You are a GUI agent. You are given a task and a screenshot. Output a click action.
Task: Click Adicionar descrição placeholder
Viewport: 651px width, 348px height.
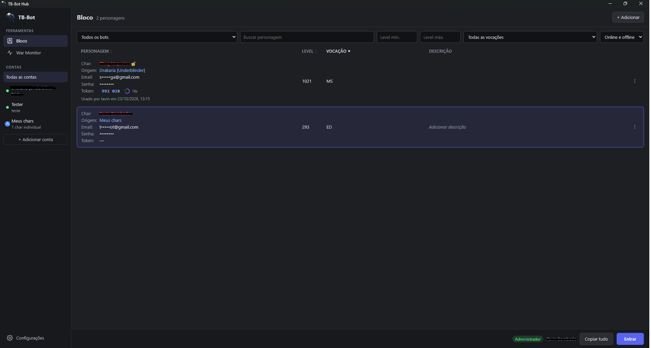447,127
